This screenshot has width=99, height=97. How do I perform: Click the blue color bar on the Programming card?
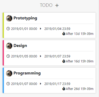click(3, 80)
